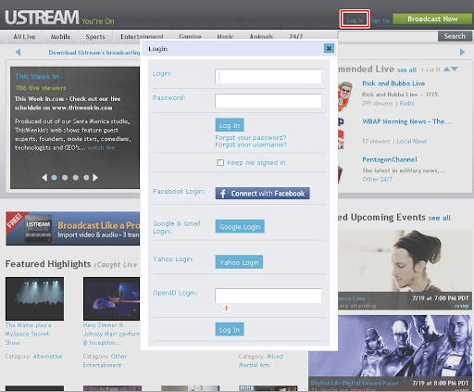
Task: Click the USTREAM logo
Action: tap(42, 18)
